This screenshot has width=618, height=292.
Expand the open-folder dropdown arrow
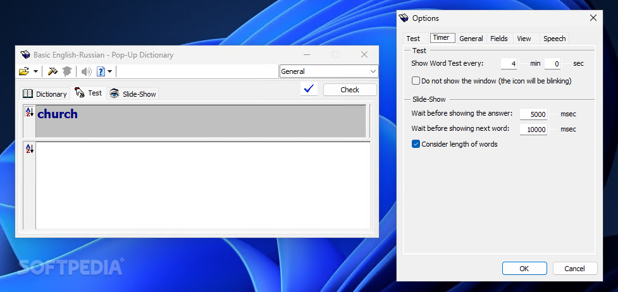point(35,71)
